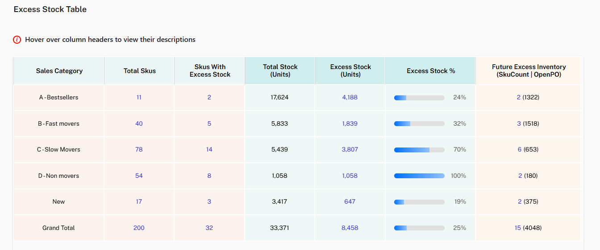Click the Excess Stock Table heading
The height and width of the screenshot is (250, 600).
[50, 9]
